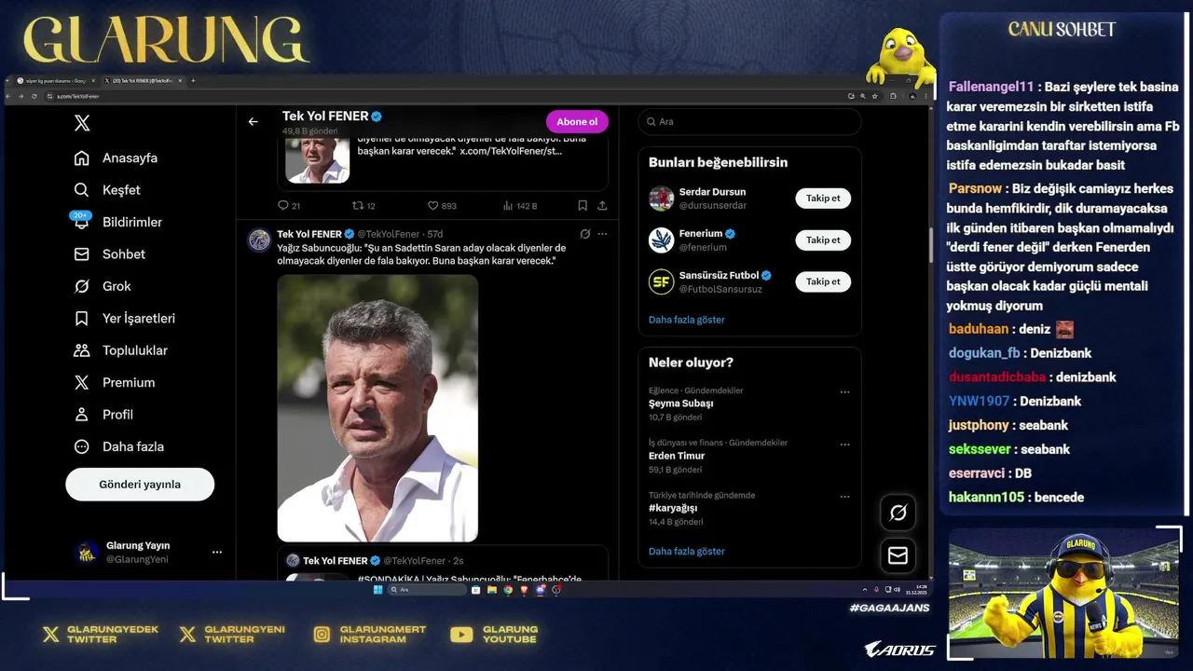Open Bildirimler notifications
Screen dimensions: 1193x671
point(118,222)
